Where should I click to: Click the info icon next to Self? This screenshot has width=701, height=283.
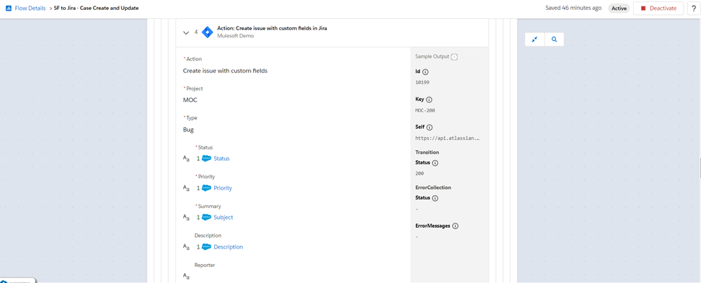point(429,127)
